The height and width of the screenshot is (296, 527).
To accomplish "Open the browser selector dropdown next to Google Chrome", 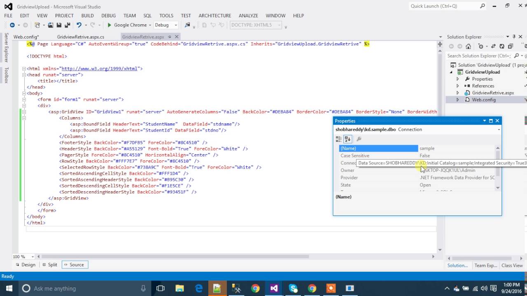I will 150,25.
